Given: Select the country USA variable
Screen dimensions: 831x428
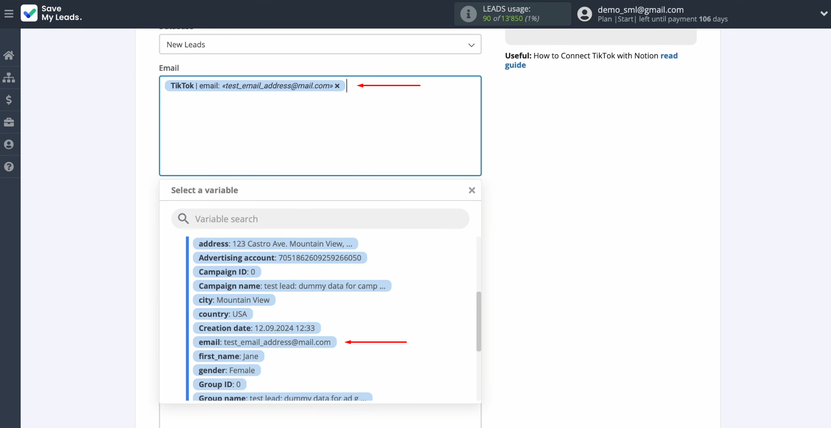Looking at the screenshot, I should [223, 314].
